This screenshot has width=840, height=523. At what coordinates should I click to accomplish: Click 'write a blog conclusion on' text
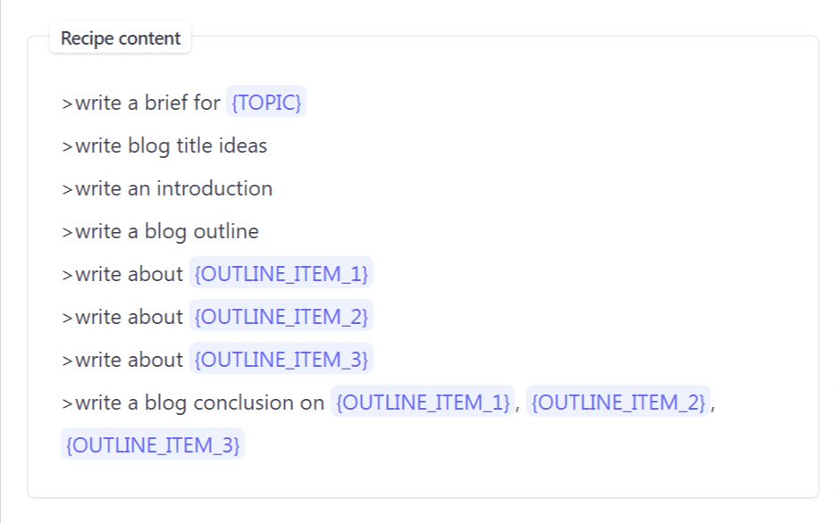[x=200, y=403]
